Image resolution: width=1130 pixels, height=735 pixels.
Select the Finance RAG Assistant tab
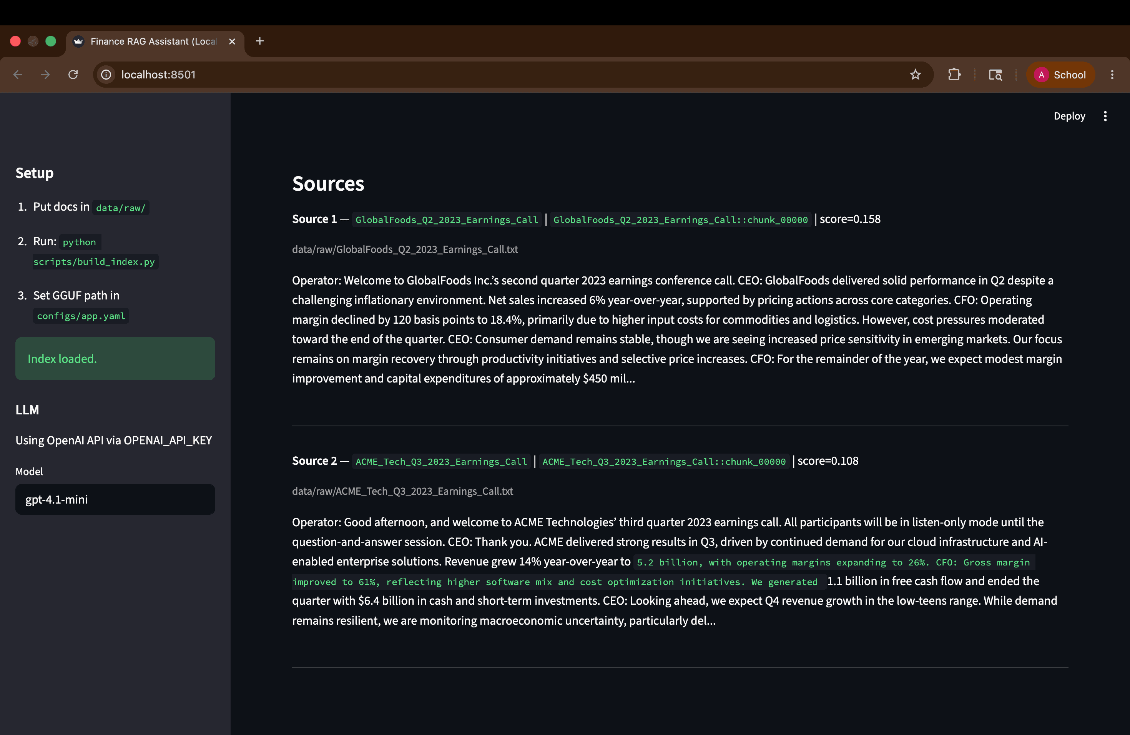pos(154,41)
